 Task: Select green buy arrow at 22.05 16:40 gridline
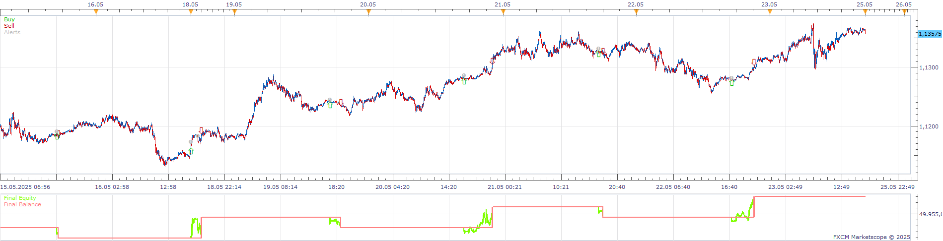pos(731,83)
